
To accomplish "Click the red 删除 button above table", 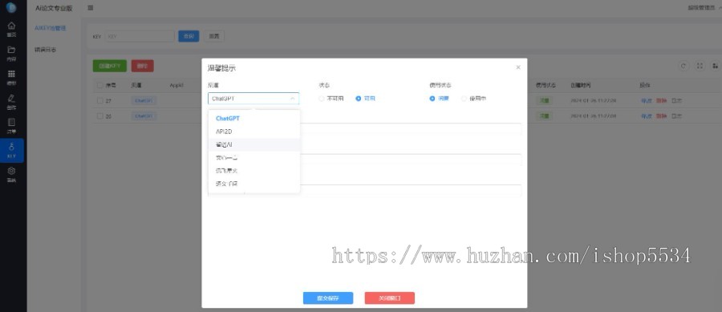I will (x=143, y=66).
